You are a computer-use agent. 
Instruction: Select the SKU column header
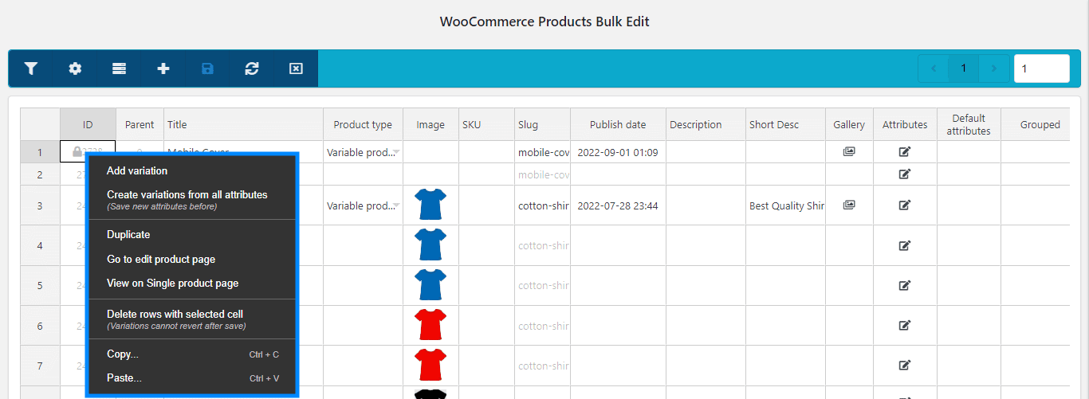tap(486, 124)
